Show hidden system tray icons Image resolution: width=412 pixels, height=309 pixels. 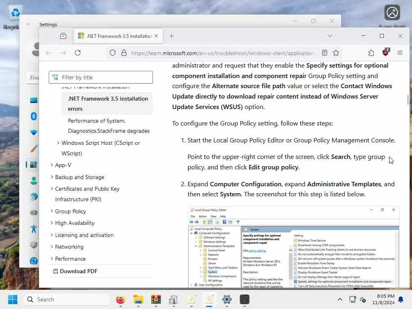(x=340, y=299)
